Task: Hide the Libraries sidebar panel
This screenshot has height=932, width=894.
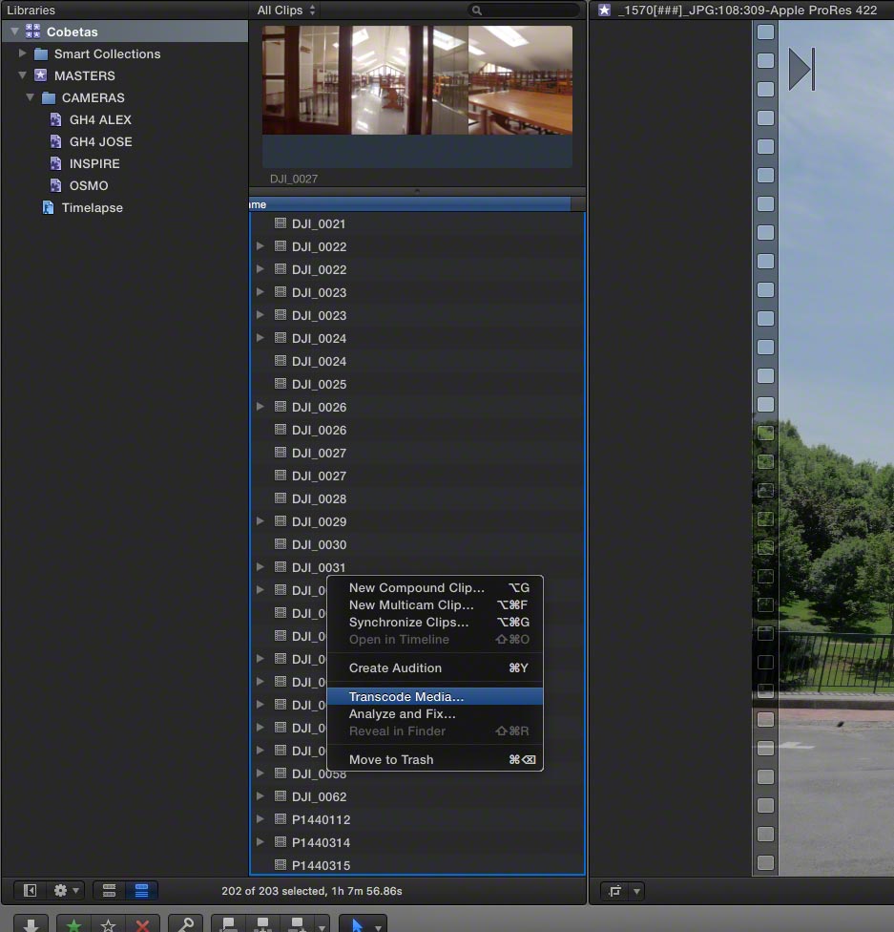Action: 30,890
